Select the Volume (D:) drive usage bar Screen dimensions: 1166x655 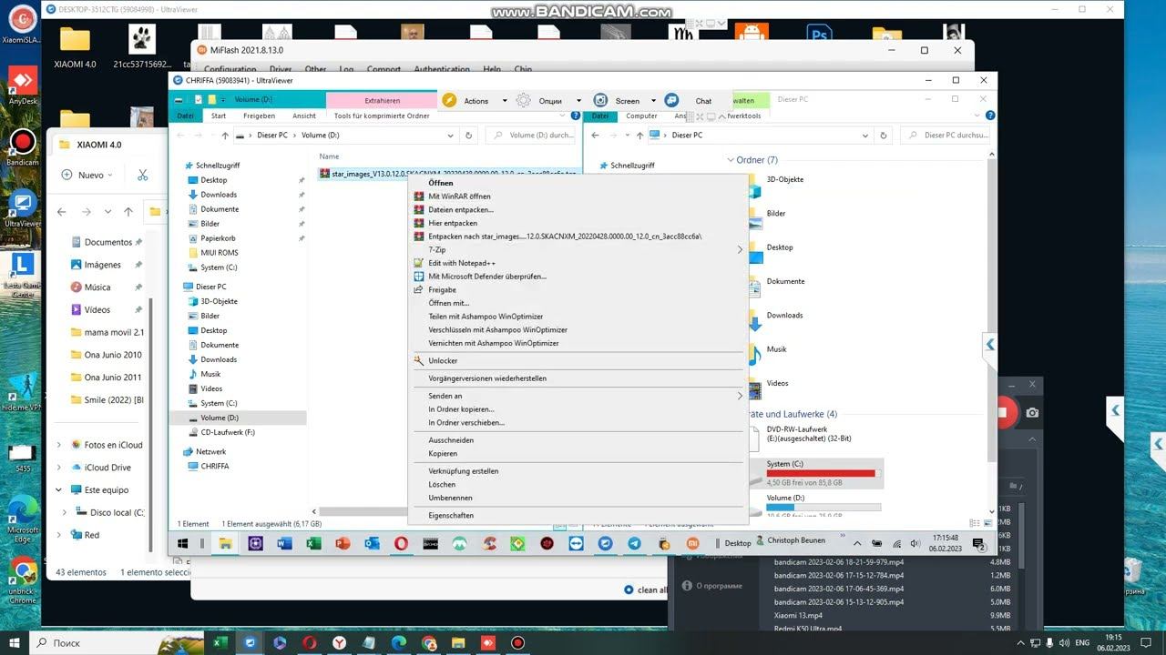(823, 507)
